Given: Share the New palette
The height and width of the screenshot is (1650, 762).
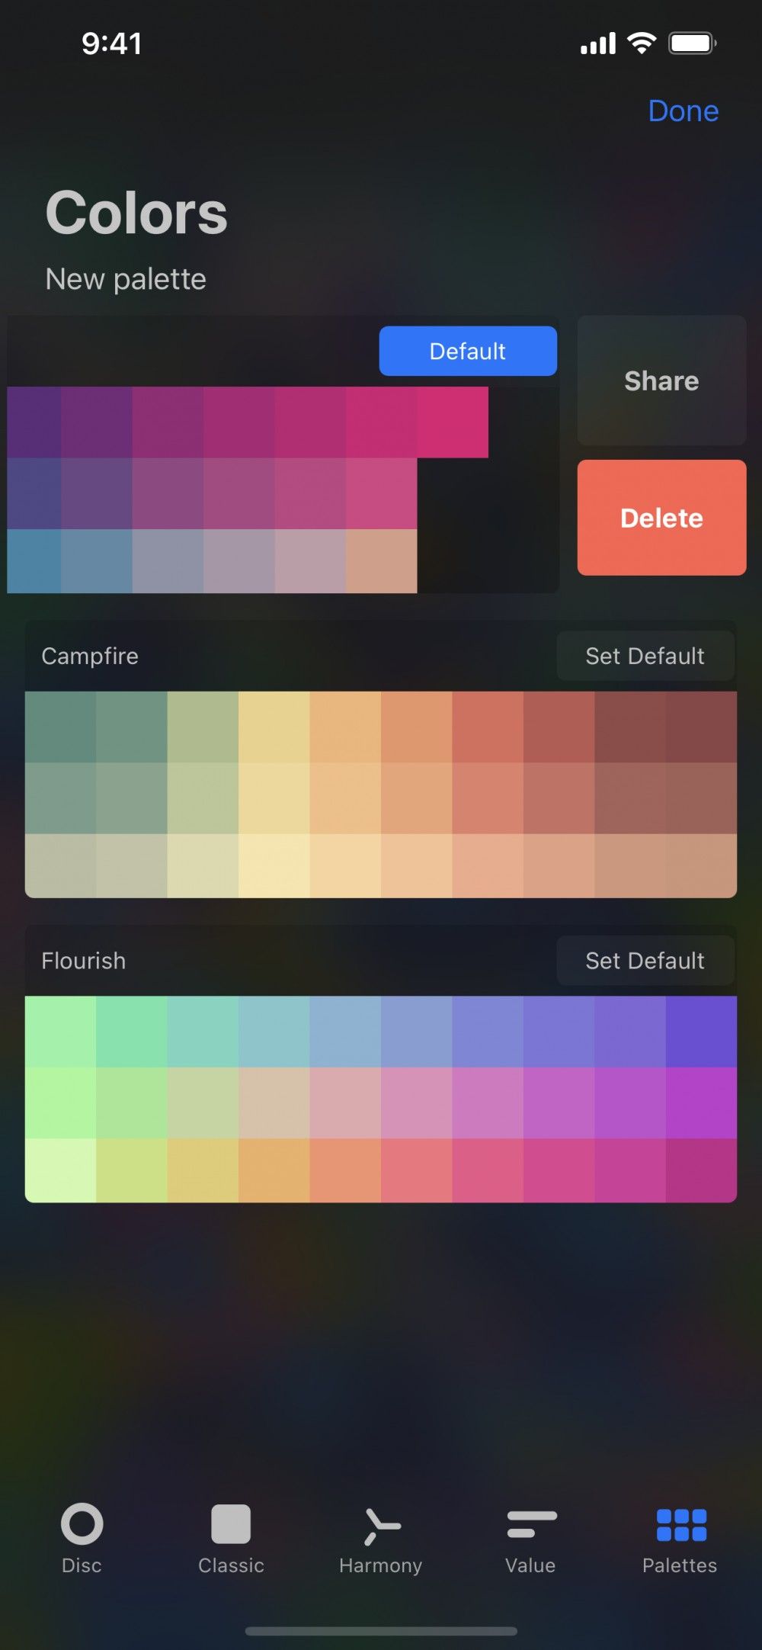Looking at the screenshot, I should pyautogui.click(x=661, y=380).
